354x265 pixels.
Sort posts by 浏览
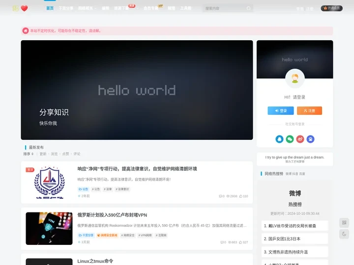pos(54,154)
